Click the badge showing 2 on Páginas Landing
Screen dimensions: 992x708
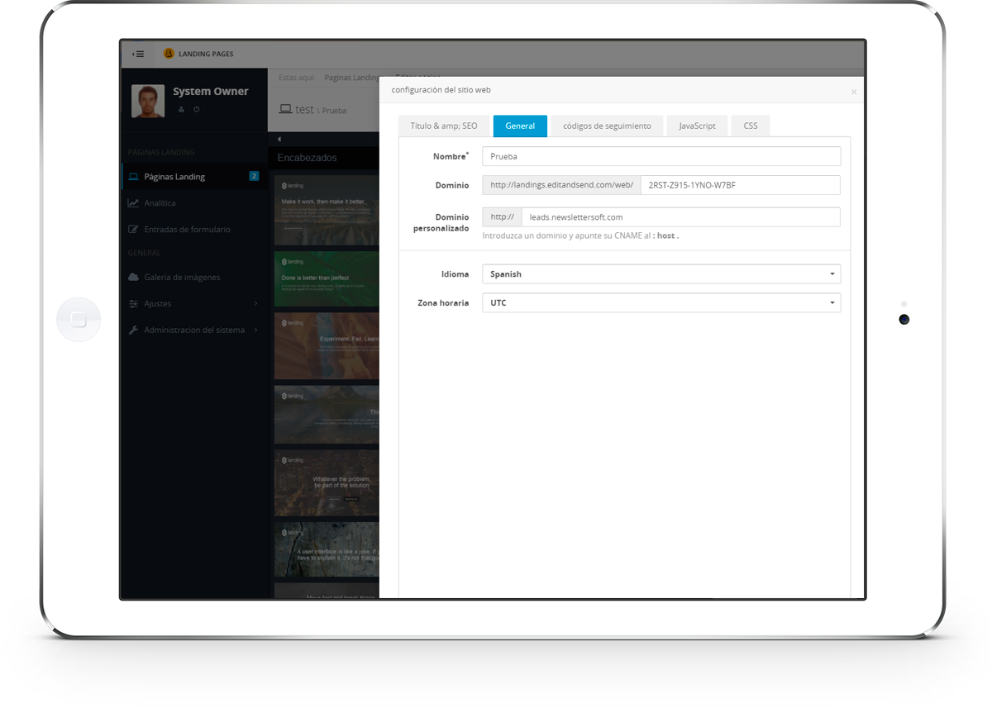(254, 176)
